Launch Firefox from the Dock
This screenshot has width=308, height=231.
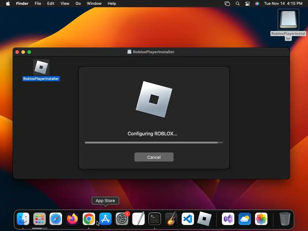72,219
